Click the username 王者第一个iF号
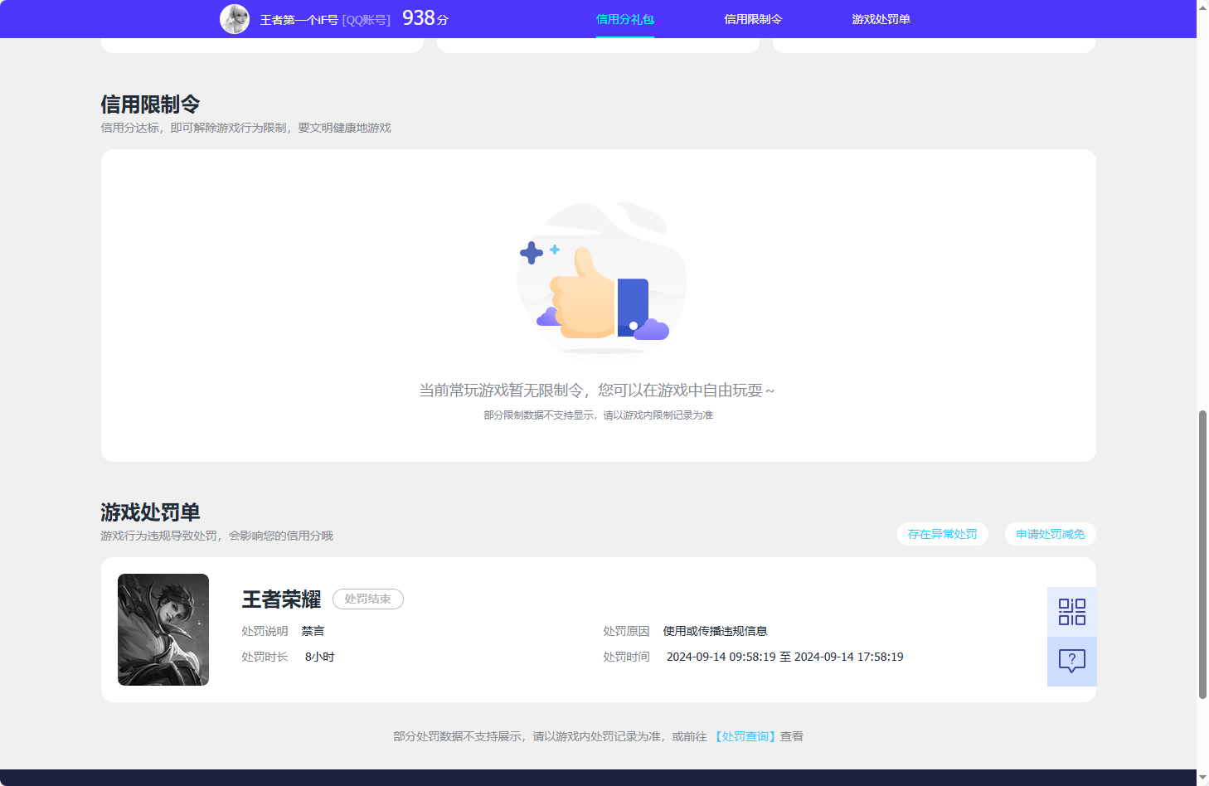The width and height of the screenshot is (1209, 786). pyautogui.click(x=299, y=19)
